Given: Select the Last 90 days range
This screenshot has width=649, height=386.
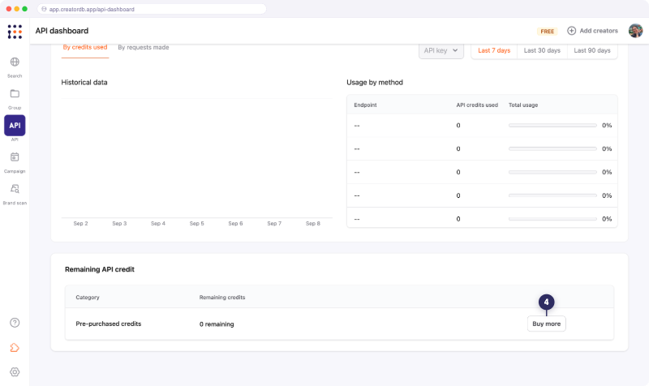Looking at the screenshot, I should (x=592, y=50).
